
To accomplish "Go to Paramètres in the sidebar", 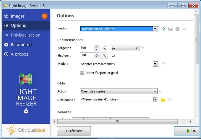I will [21, 44].
